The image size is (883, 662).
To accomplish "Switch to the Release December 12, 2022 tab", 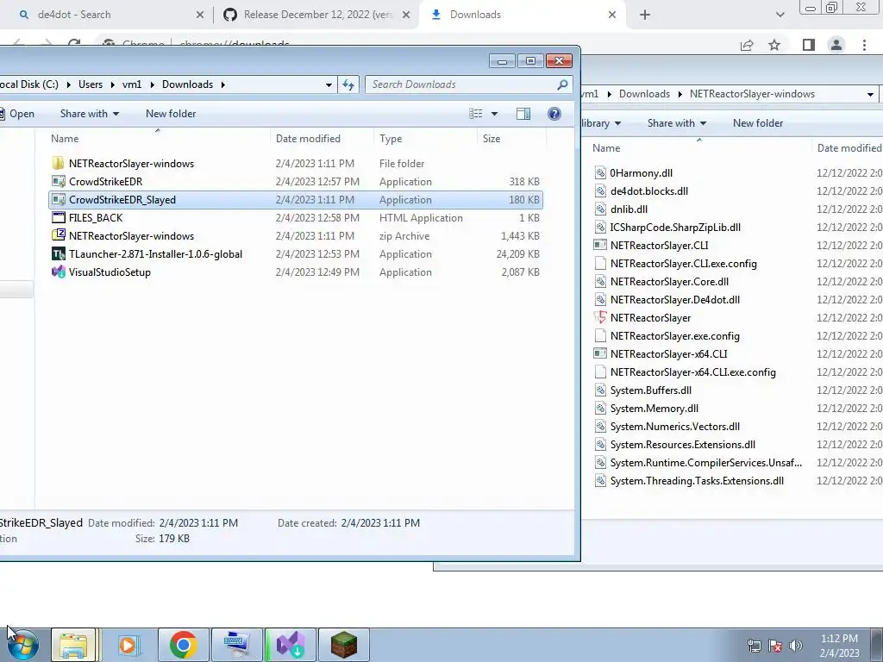I will click(x=317, y=15).
